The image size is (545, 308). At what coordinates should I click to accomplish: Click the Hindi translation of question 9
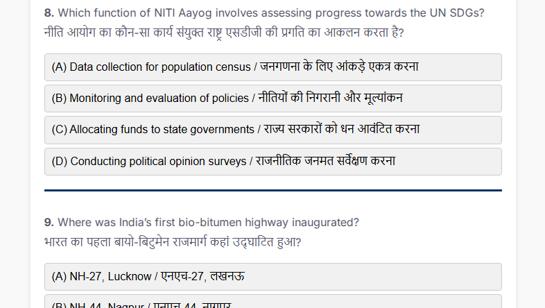tap(173, 242)
